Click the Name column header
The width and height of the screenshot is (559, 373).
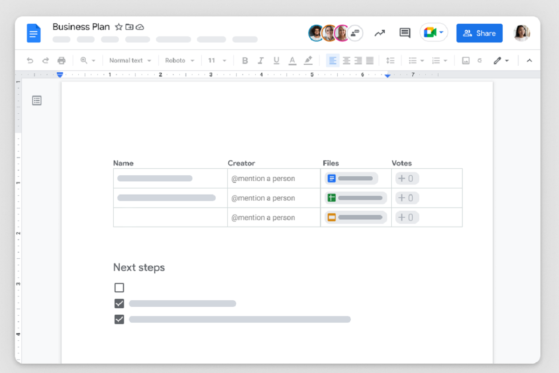click(x=123, y=163)
